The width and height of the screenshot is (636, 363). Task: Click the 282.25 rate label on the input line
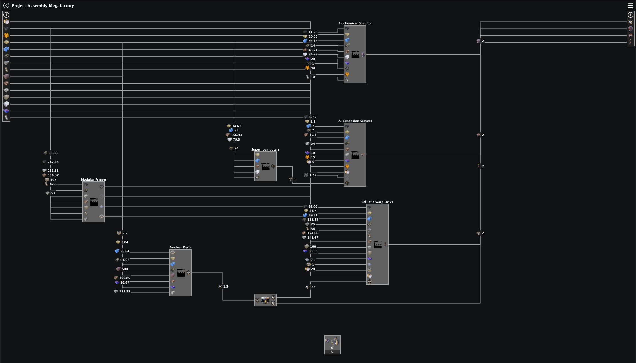[x=53, y=162]
